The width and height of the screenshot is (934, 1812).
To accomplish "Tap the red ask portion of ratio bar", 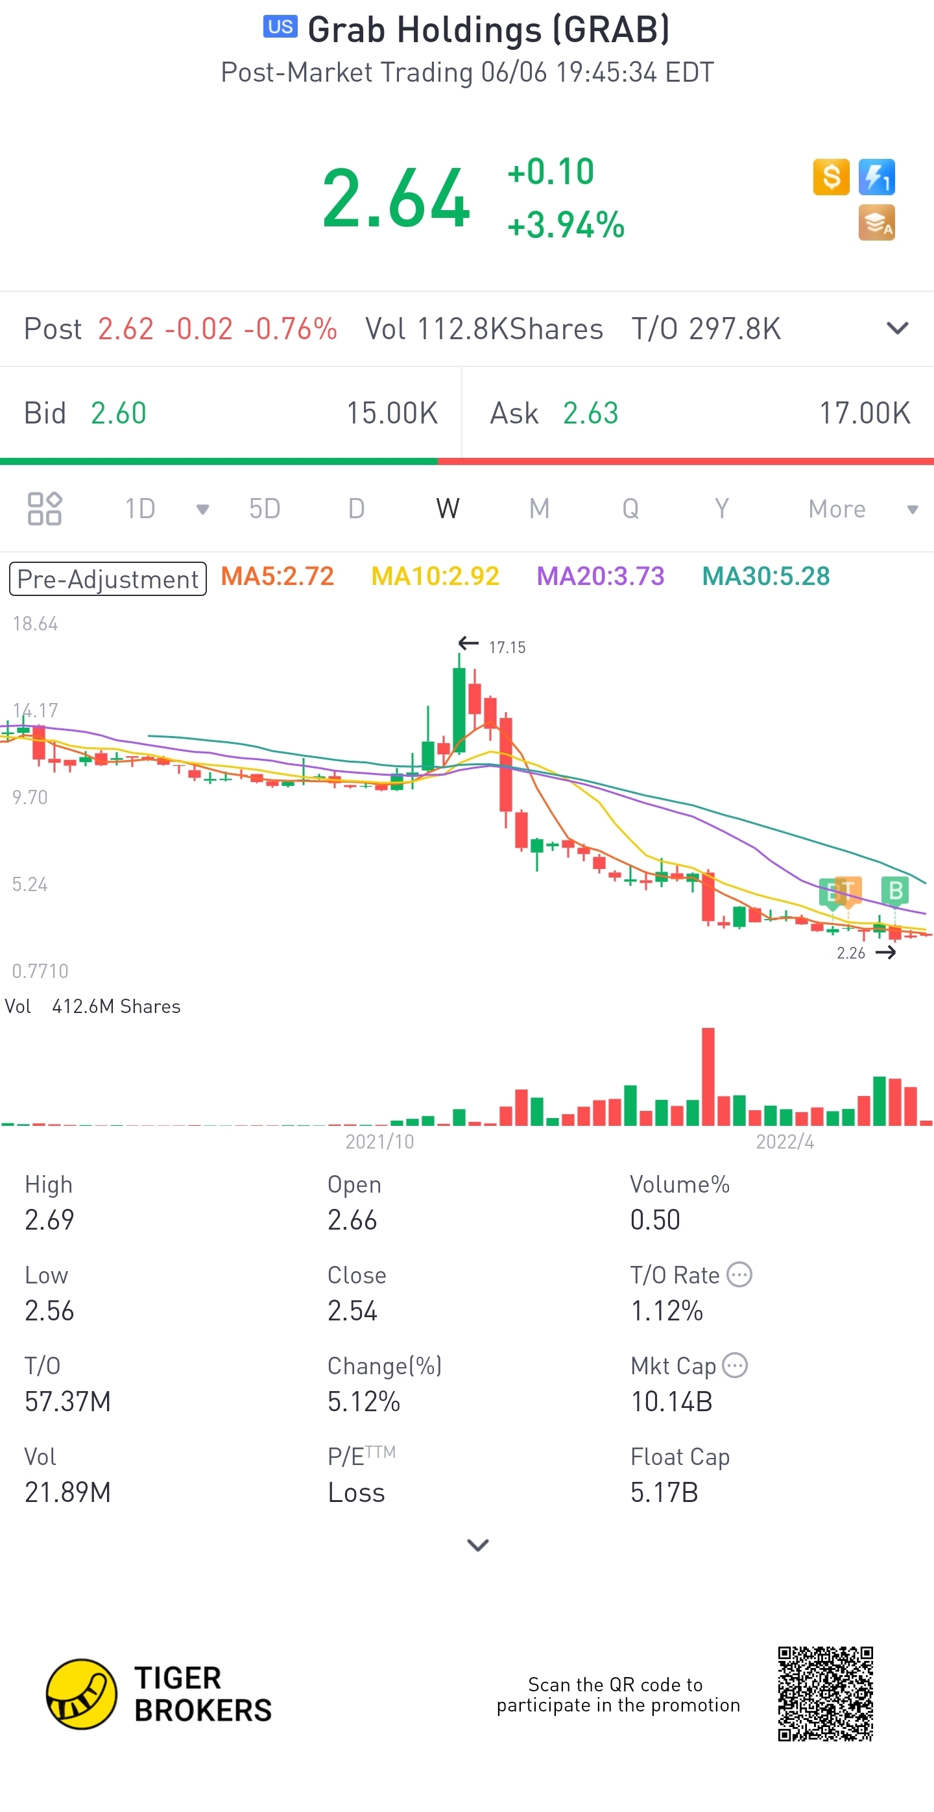I will [686, 462].
